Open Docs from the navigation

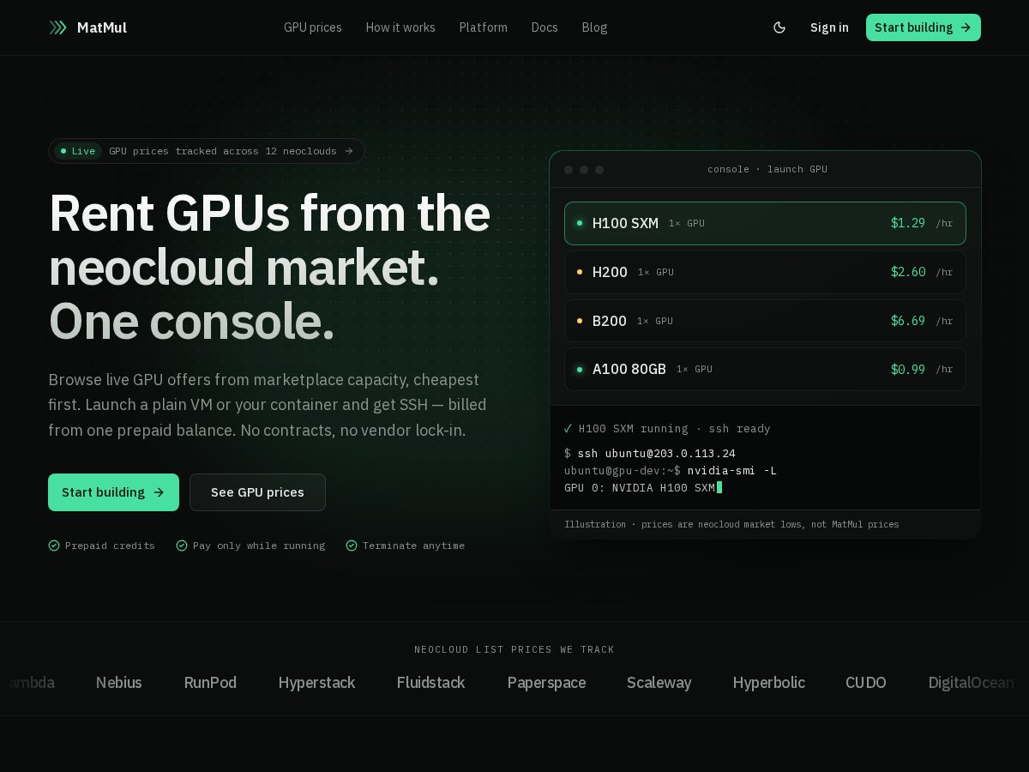(545, 27)
